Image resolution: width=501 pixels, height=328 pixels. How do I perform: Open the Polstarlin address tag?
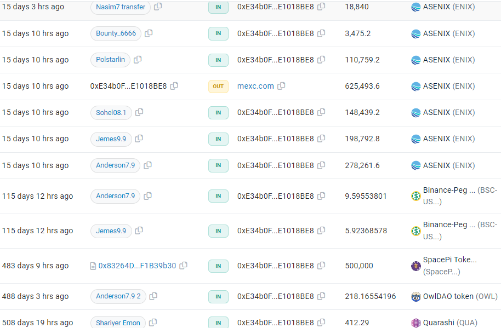click(110, 60)
